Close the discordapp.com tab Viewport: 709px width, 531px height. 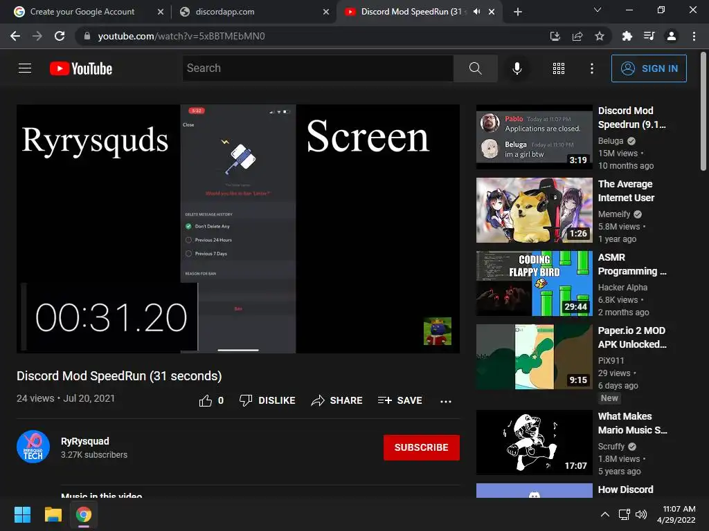point(326,12)
